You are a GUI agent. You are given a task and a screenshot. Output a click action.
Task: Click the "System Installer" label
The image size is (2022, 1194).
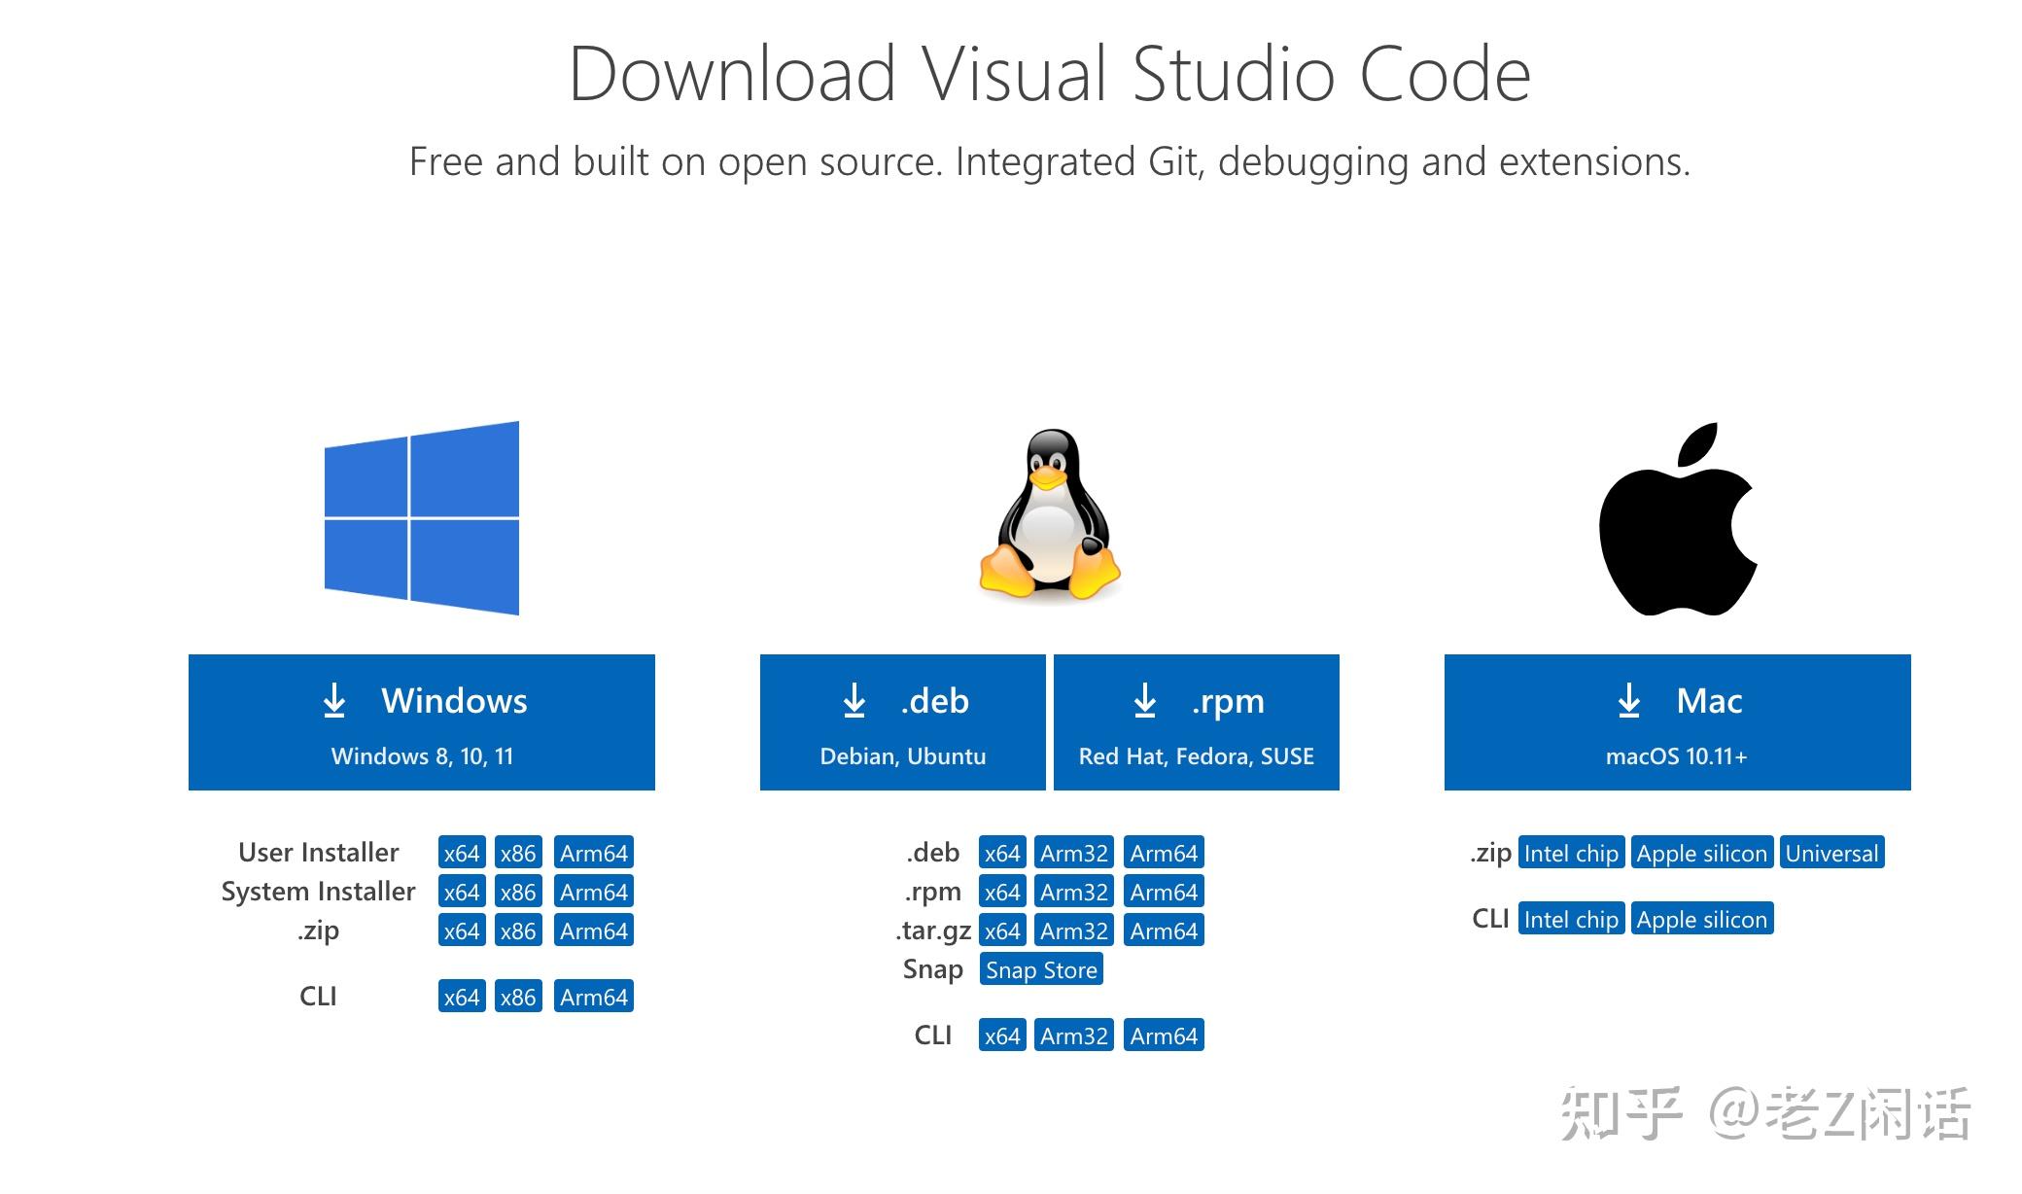point(319,892)
